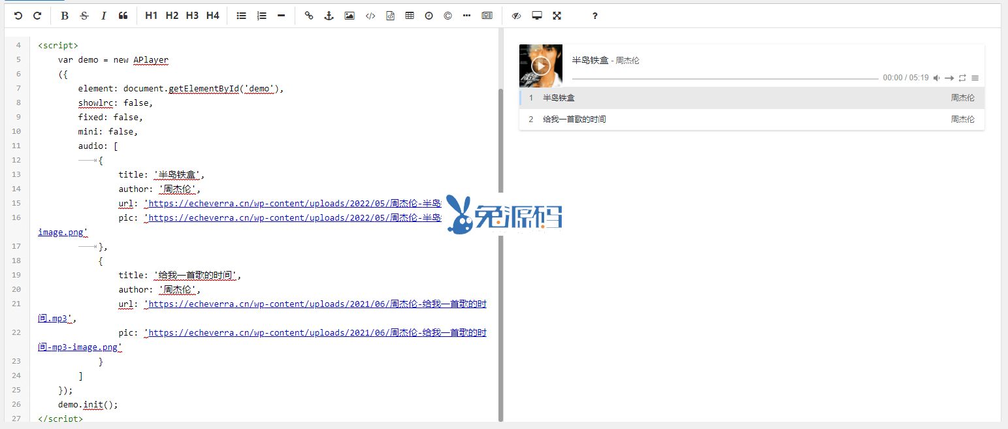1008x429 pixels.
Task: Apply bold formatting
Action: (64, 16)
